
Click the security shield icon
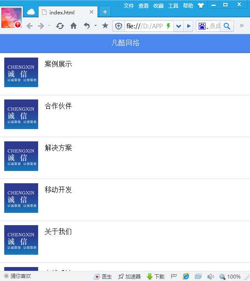click(x=119, y=26)
